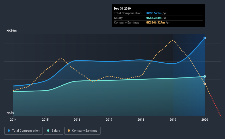Click the 2019 x-axis label

point(173,120)
